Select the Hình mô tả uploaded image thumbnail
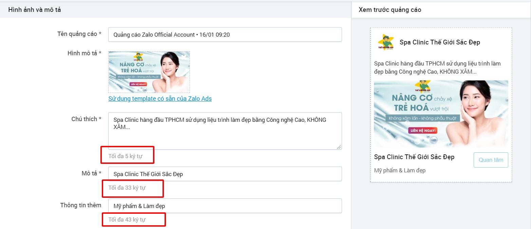 [149, 72]
